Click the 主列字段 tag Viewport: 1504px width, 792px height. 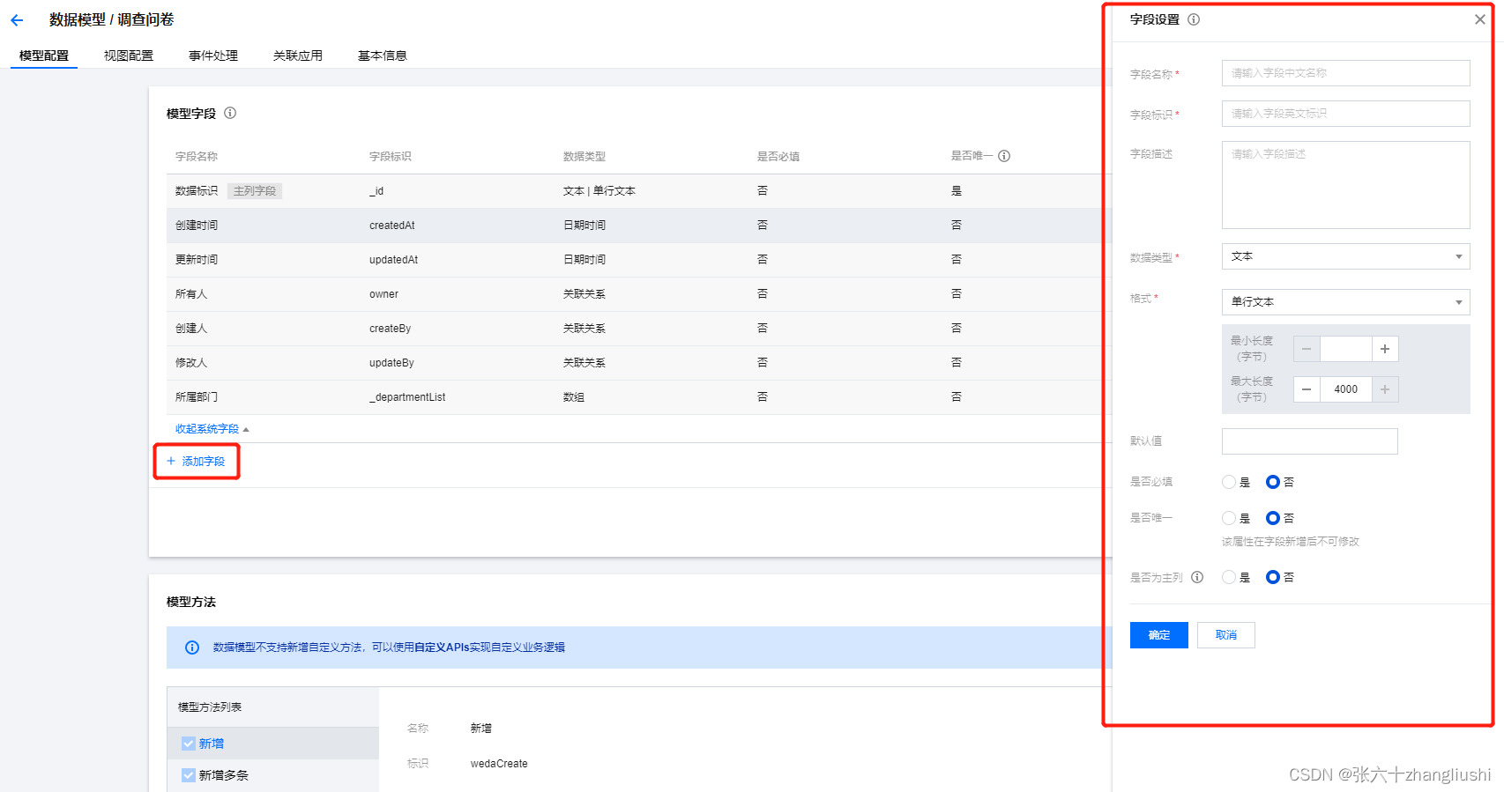(255, 191)
